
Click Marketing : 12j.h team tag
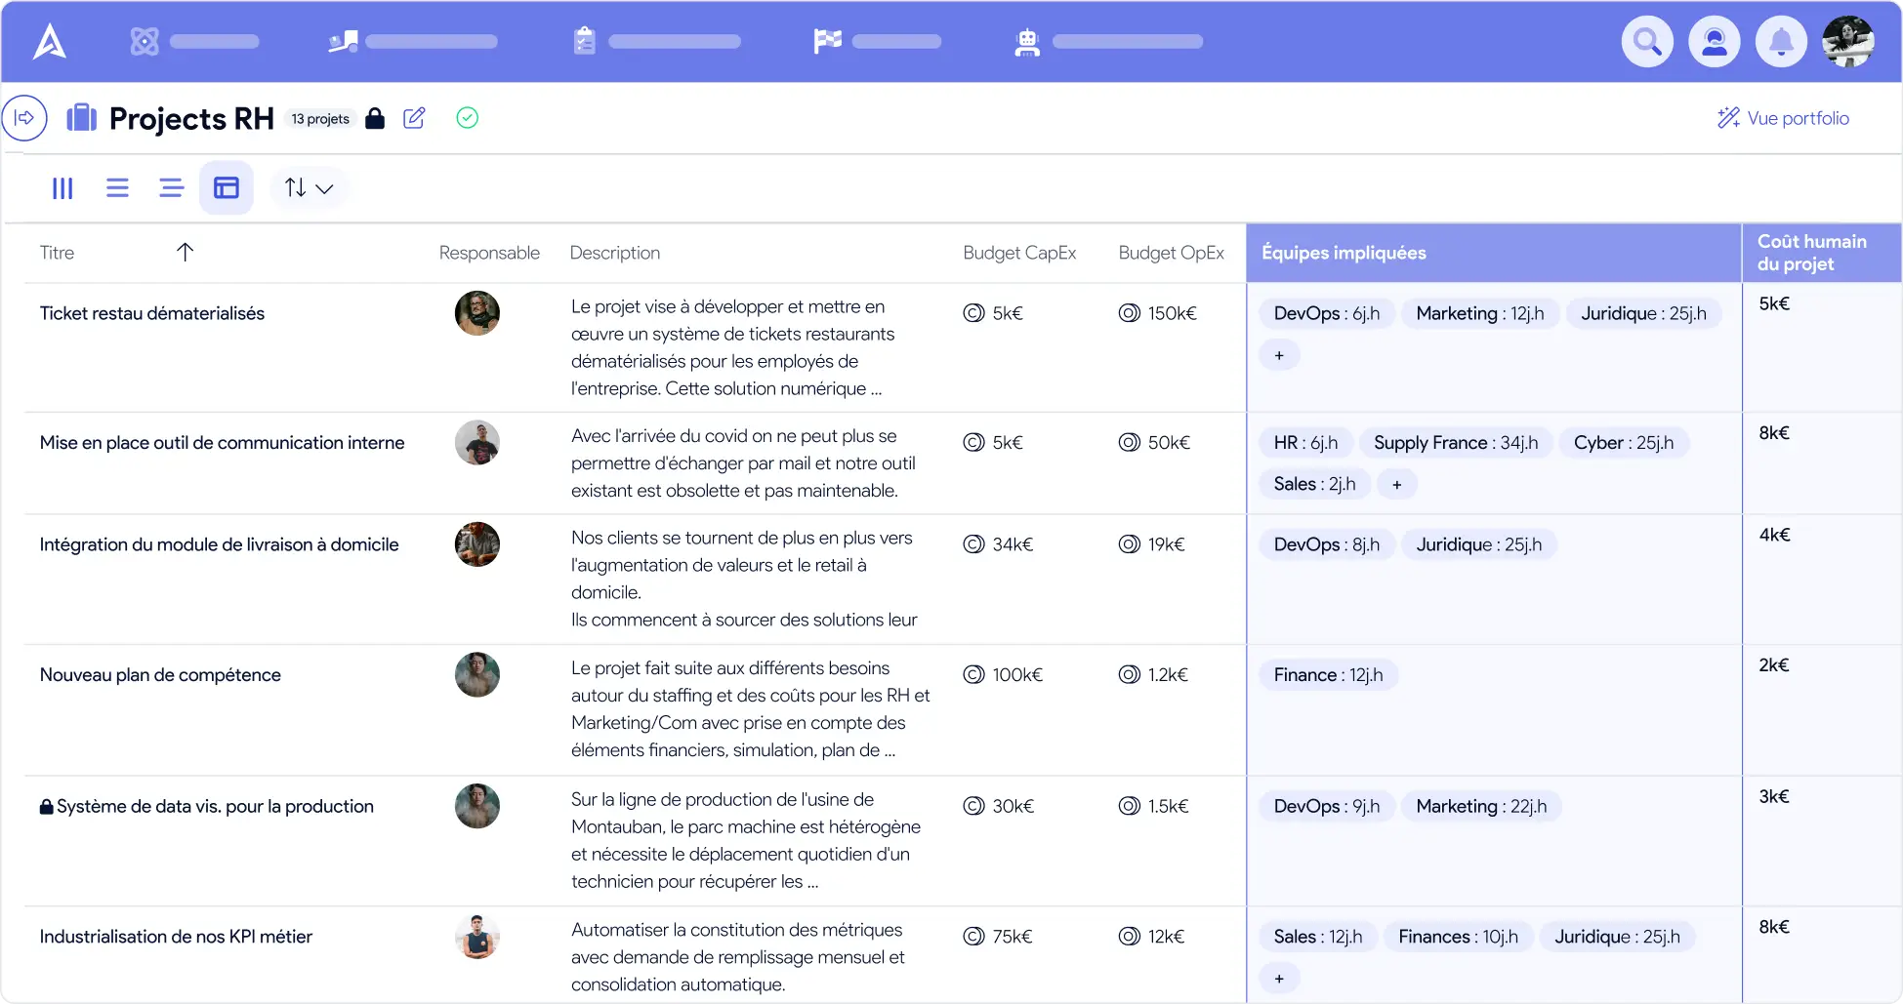(1480, 313)
